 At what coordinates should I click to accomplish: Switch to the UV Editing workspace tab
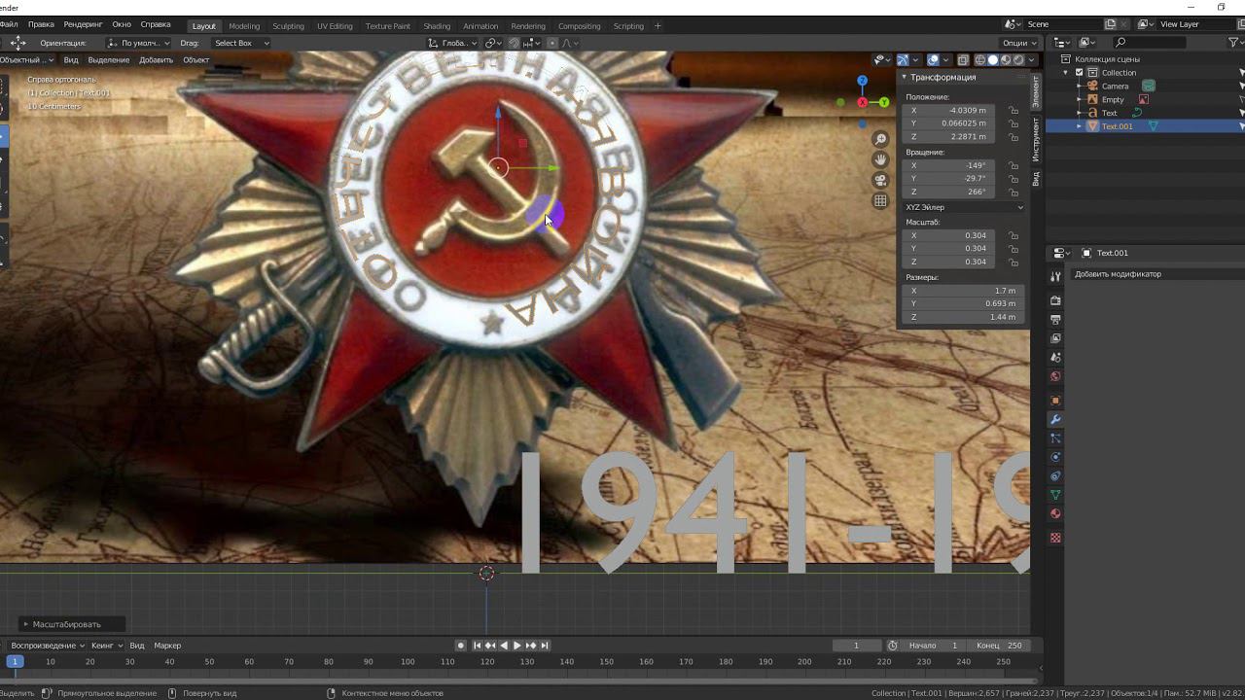(335, 26)
